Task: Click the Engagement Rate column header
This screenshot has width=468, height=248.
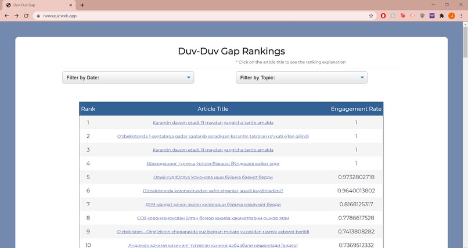Action: [x=356, y=109]
